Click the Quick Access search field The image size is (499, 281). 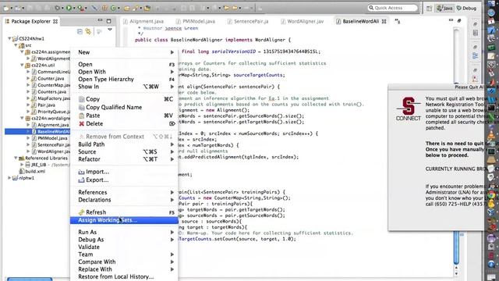(x=393, y=8)
